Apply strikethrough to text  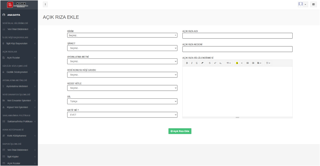coord(210,63)
